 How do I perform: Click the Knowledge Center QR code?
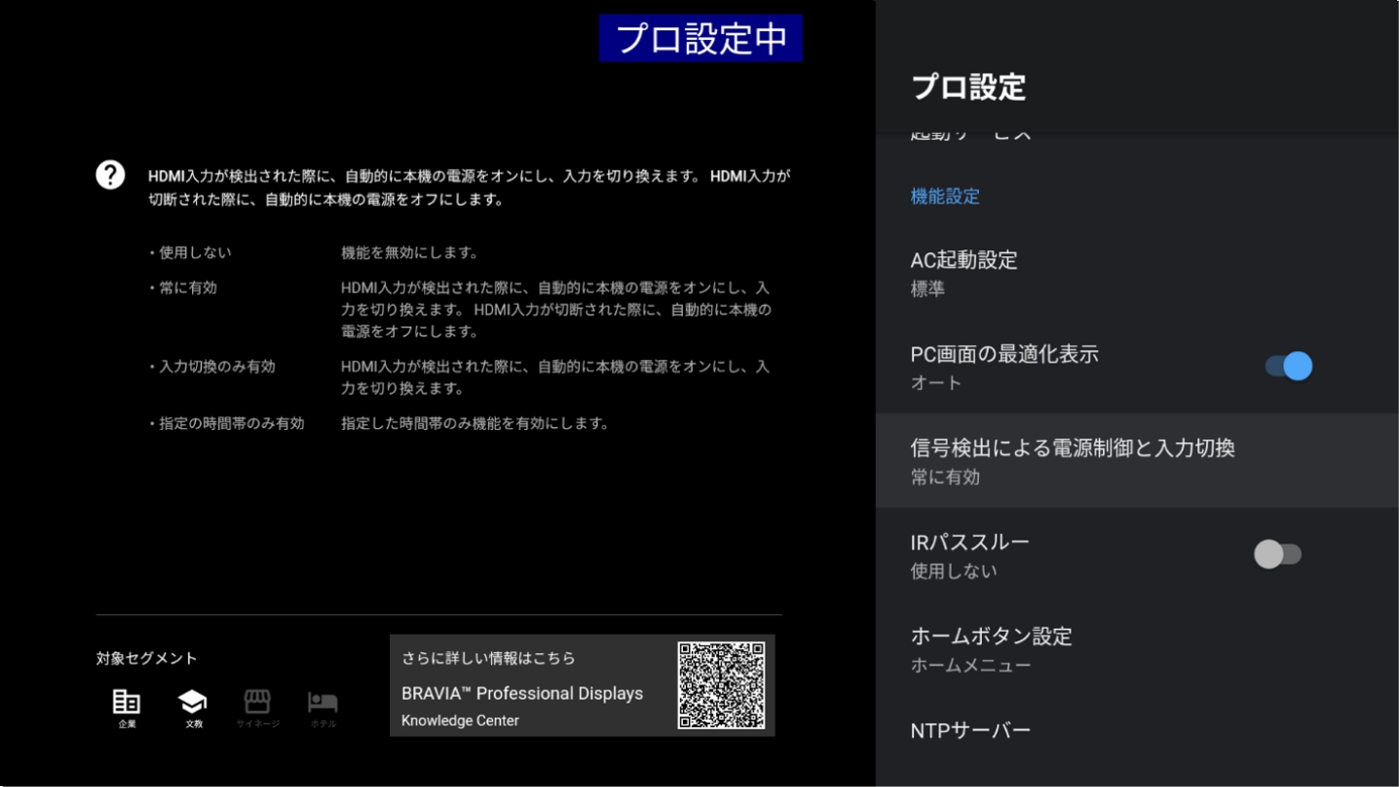[x=721, y=685]
